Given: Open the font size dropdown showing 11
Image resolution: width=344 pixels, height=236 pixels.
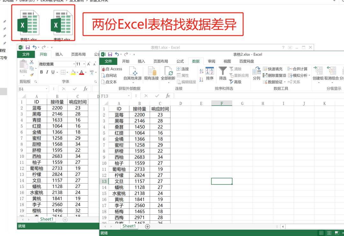Looking at the screenshot, I should (84, 64).
